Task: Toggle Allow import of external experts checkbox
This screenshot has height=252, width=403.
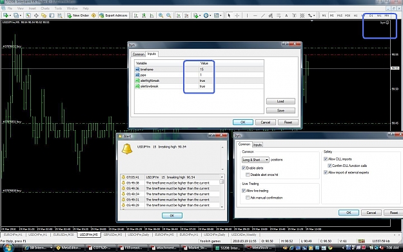Action: coord(326,172)
